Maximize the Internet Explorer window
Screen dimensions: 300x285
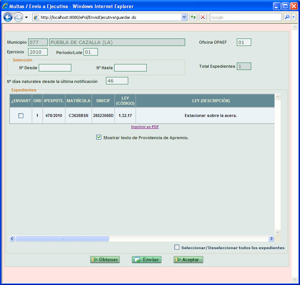click(x=285, y=6)
